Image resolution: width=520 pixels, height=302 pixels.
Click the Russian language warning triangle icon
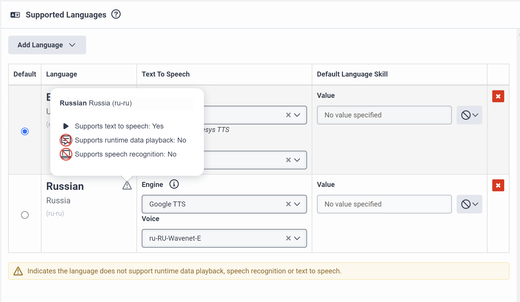tap(127, 185)
